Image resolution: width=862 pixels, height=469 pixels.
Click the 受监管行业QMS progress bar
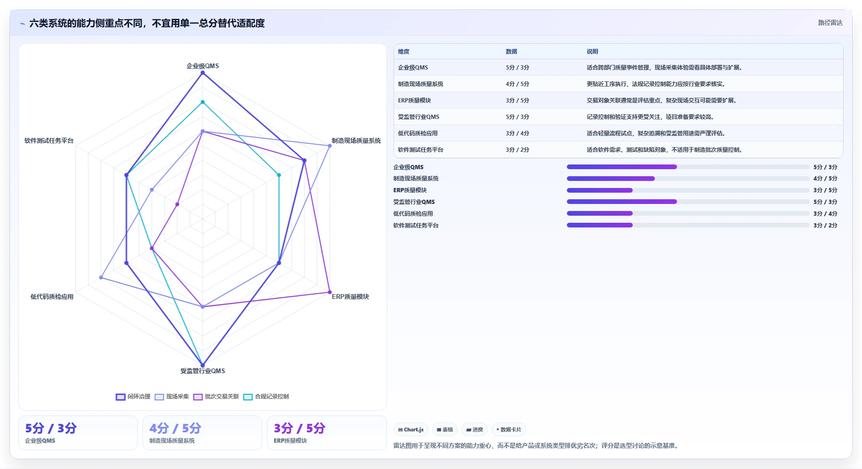pos(688,202)
